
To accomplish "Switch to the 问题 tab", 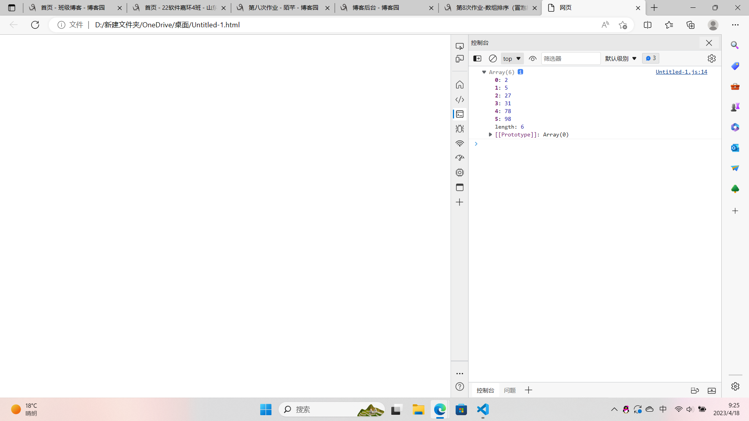I will [x=509, y=390].
